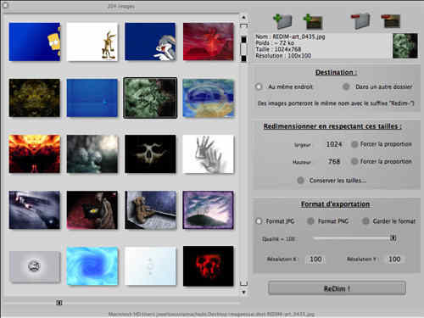Select the 'Conserver les tailles' option
Screen dimensions: 424x318
(x=300, y=181)
